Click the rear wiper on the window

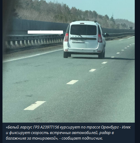pos(78,35)
